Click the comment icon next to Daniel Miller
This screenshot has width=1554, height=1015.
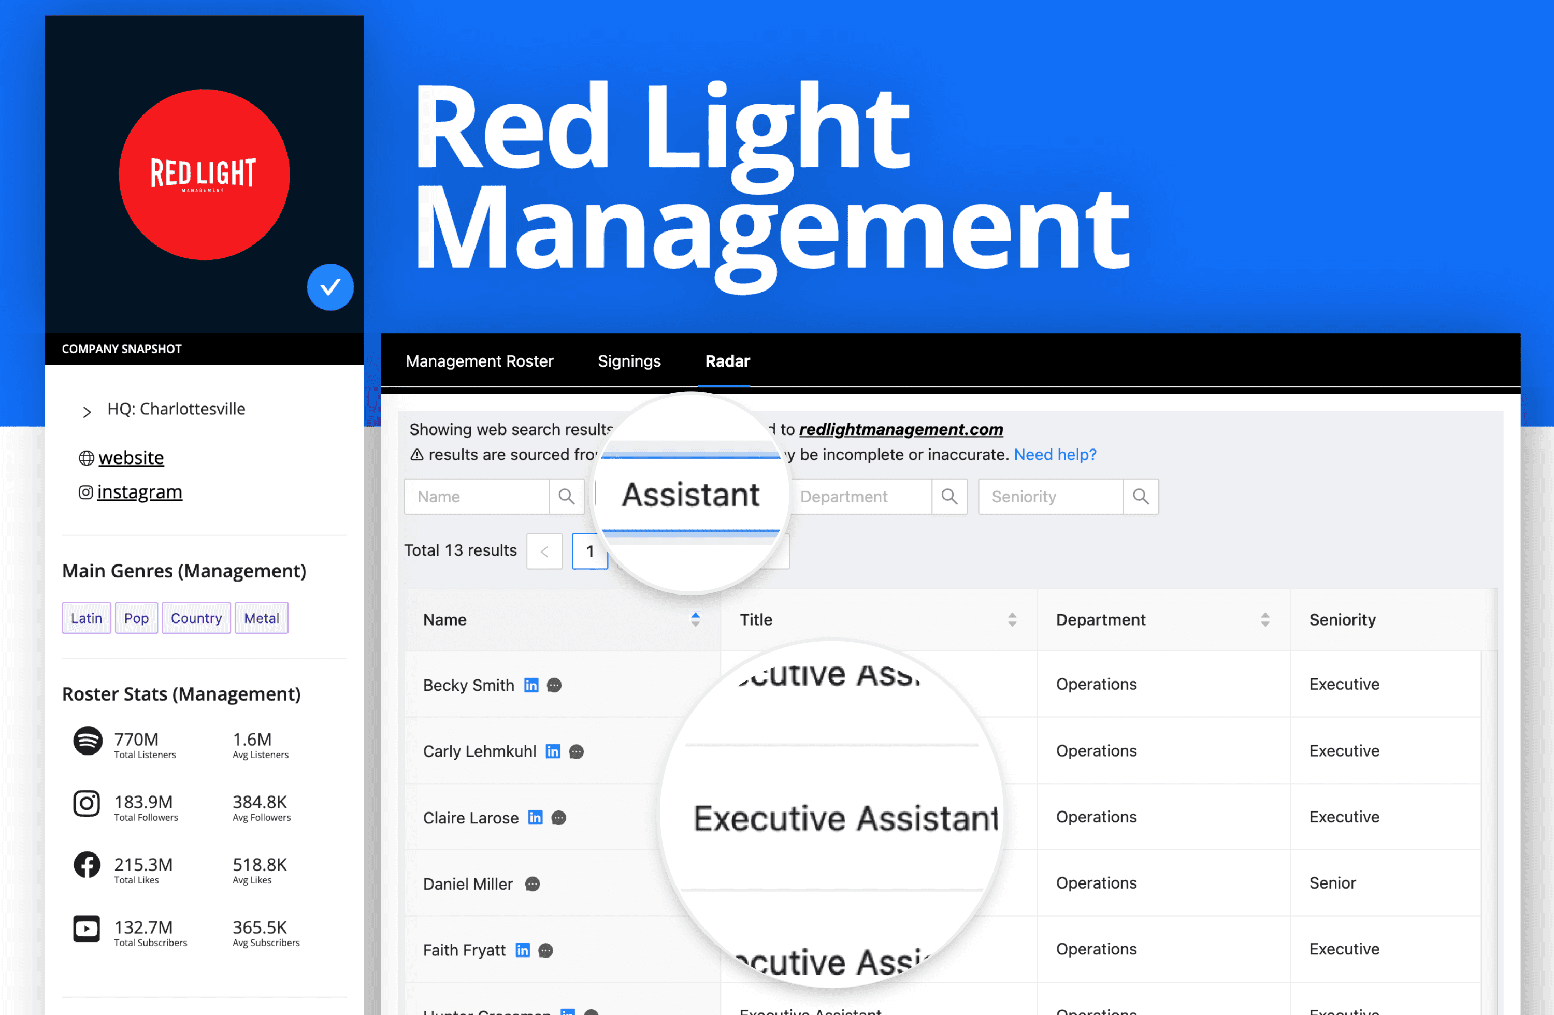tap(532, 884)
